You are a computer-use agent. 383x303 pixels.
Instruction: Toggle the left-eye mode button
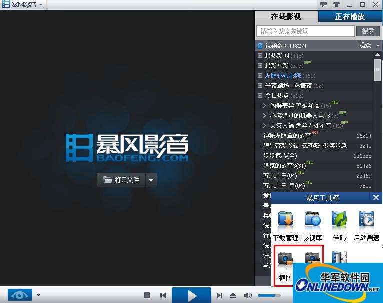click(x=20, y=295)
